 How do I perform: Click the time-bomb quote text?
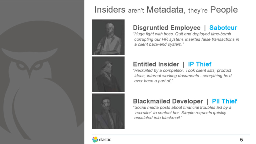click(186, 39)
